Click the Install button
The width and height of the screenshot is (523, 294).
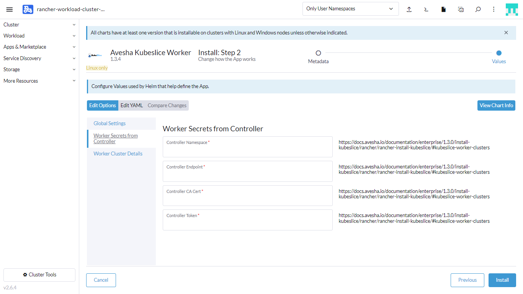click(x=502, y=280)
